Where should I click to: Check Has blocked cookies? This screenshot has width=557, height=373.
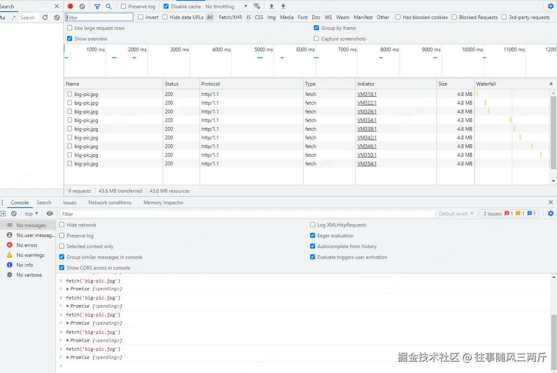click(x=398, y=17)
